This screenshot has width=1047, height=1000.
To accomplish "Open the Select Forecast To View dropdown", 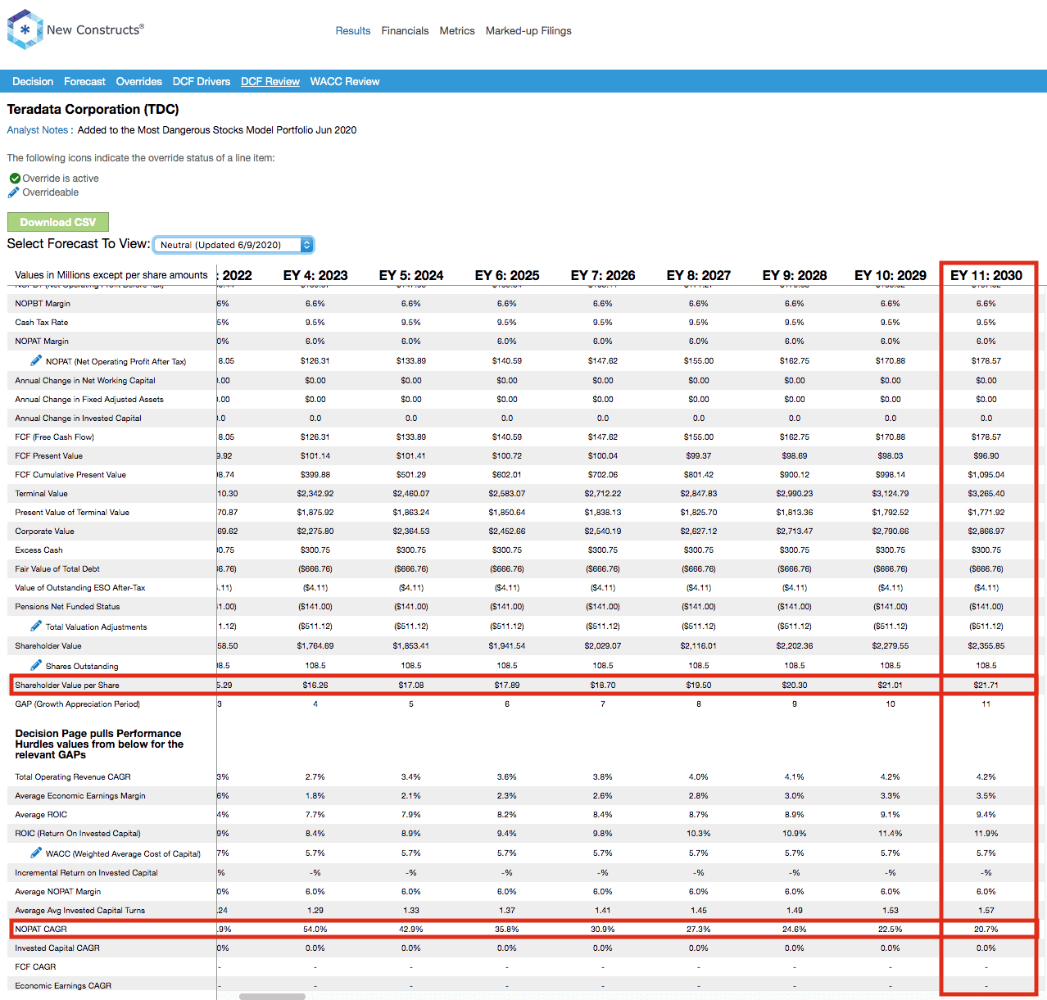I will (233, 245).
